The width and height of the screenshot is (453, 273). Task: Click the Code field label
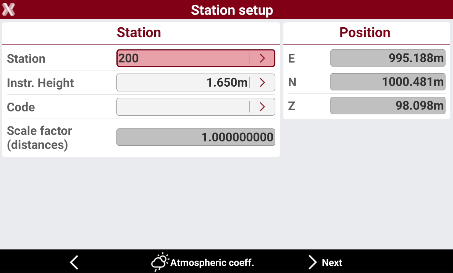coord(21,107)
